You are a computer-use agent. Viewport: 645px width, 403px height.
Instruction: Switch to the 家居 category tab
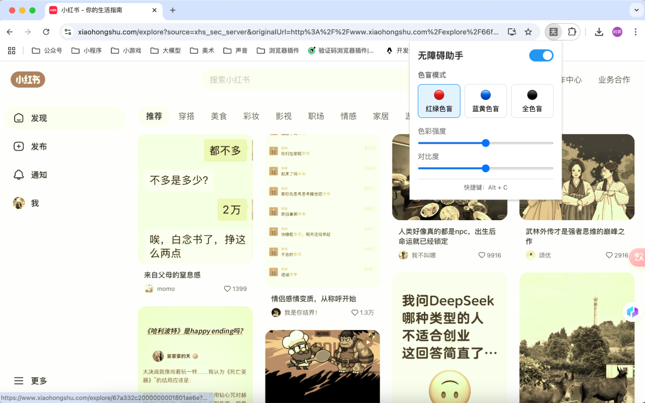click(381, 116)
